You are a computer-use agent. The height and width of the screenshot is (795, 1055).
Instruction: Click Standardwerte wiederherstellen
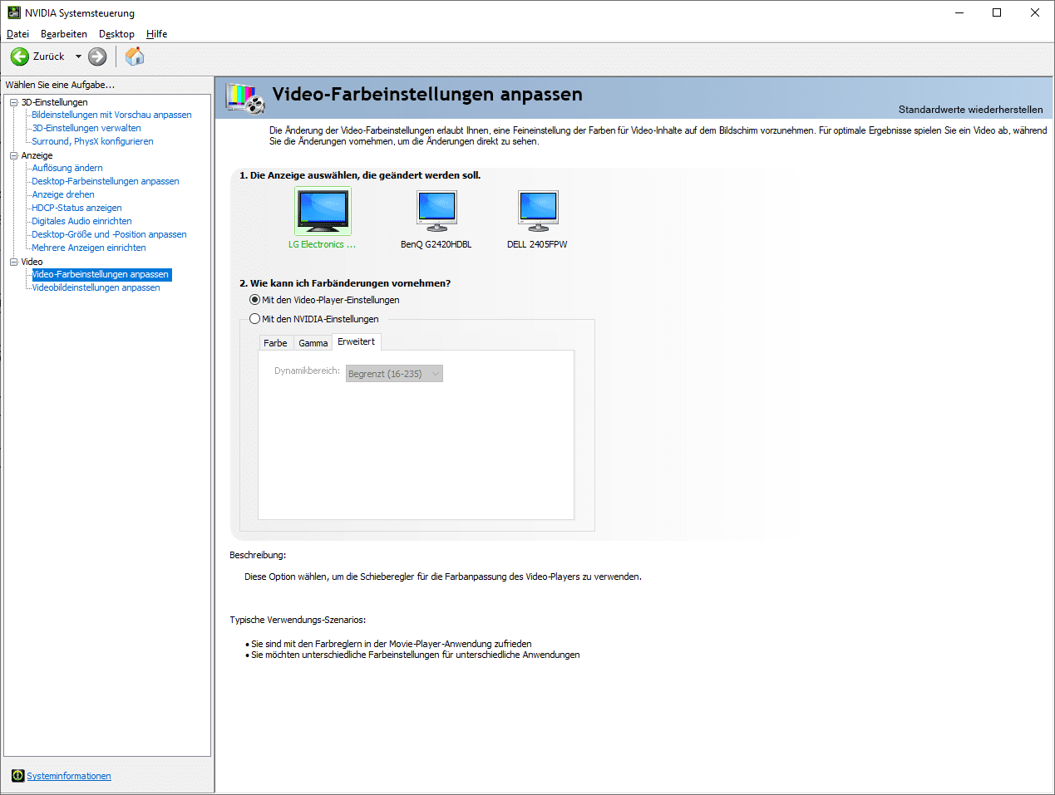[970, 110]
